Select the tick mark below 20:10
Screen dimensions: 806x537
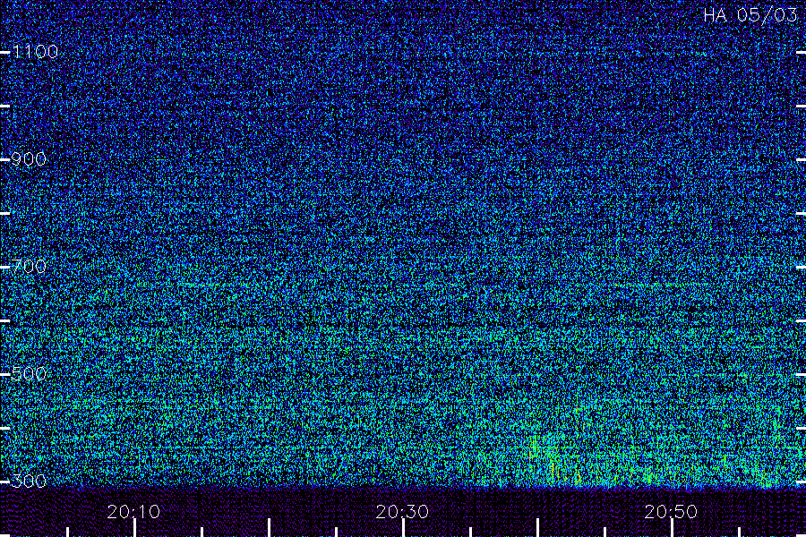(134, 528)
